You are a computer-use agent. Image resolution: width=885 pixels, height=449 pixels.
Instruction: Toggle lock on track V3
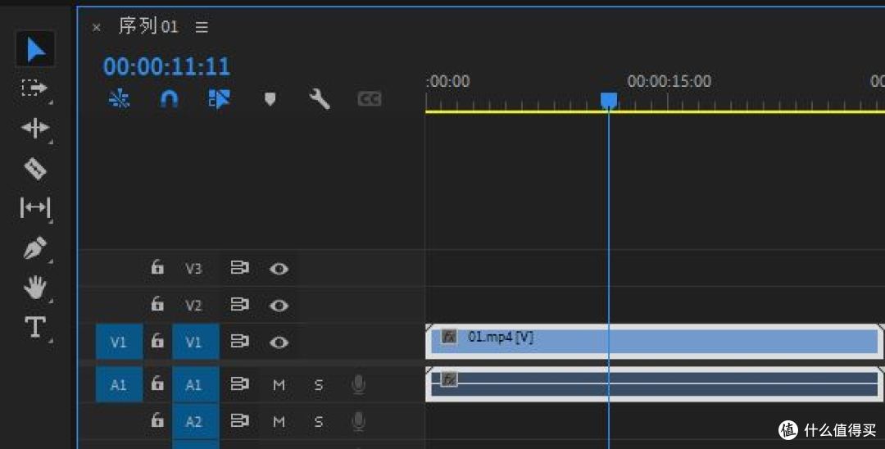157,267
